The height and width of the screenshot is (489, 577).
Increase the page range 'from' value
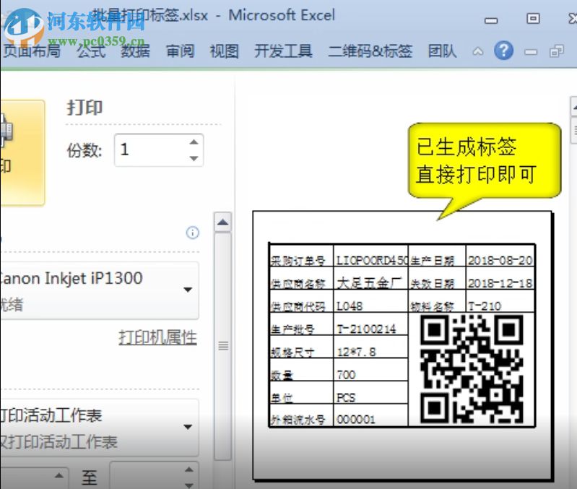coord(59,475)
